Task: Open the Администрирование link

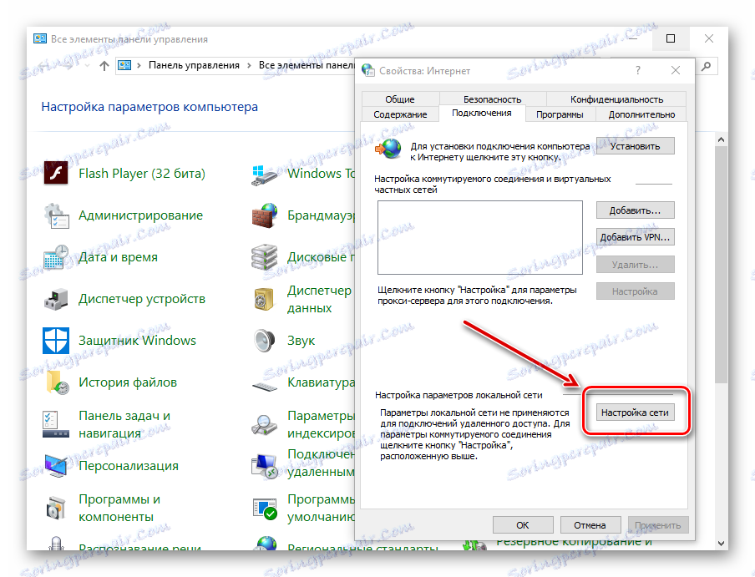Action: pyautogui.click(x=140, y=215)
